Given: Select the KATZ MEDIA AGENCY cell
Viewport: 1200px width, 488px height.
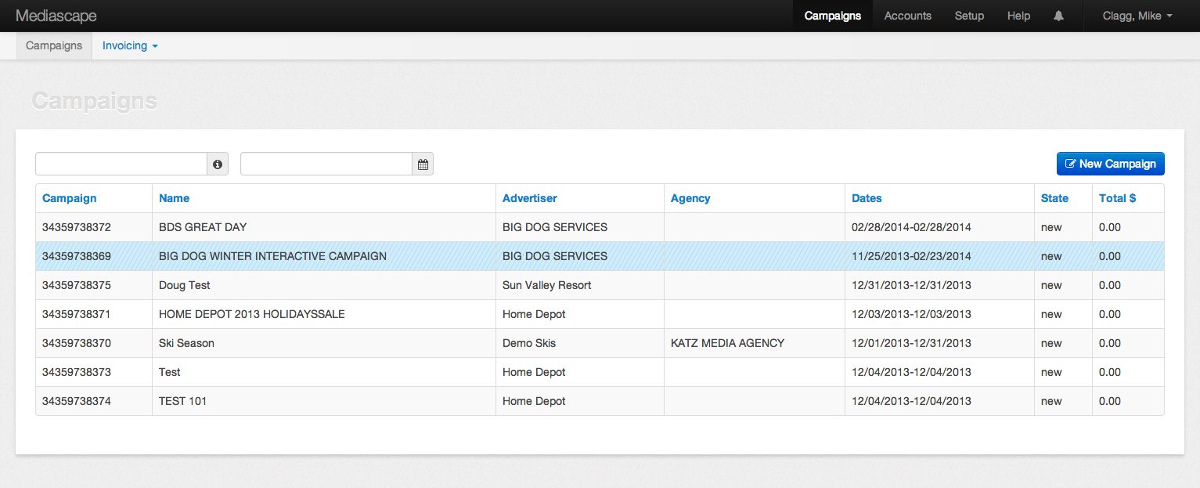Looking at the screenshot, I should pos(727,343).
